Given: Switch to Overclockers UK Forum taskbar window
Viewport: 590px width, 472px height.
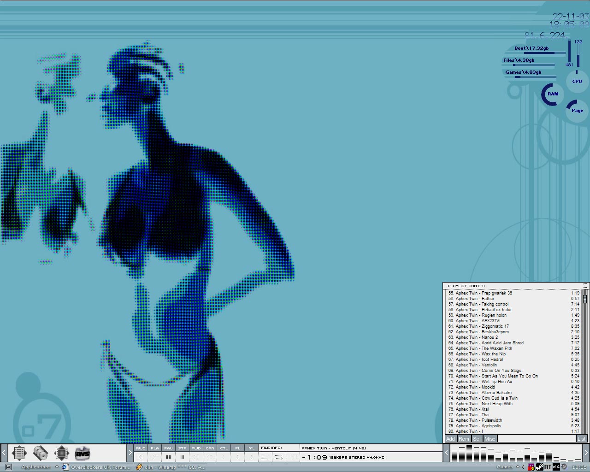Looking at the screenshot, I should [97, 467].
